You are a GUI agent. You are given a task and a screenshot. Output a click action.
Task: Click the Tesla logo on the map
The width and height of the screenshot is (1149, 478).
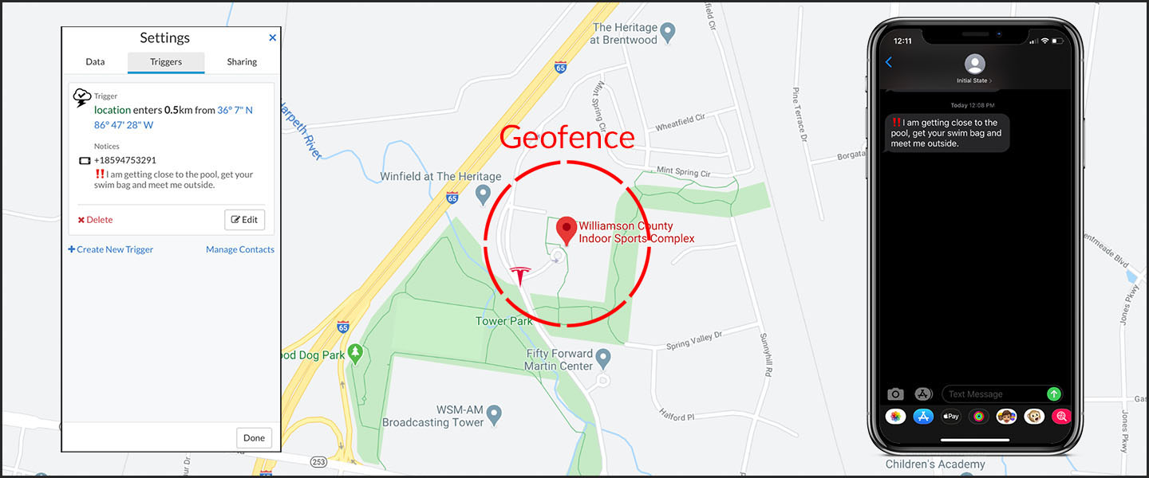(x=520, y=276)
